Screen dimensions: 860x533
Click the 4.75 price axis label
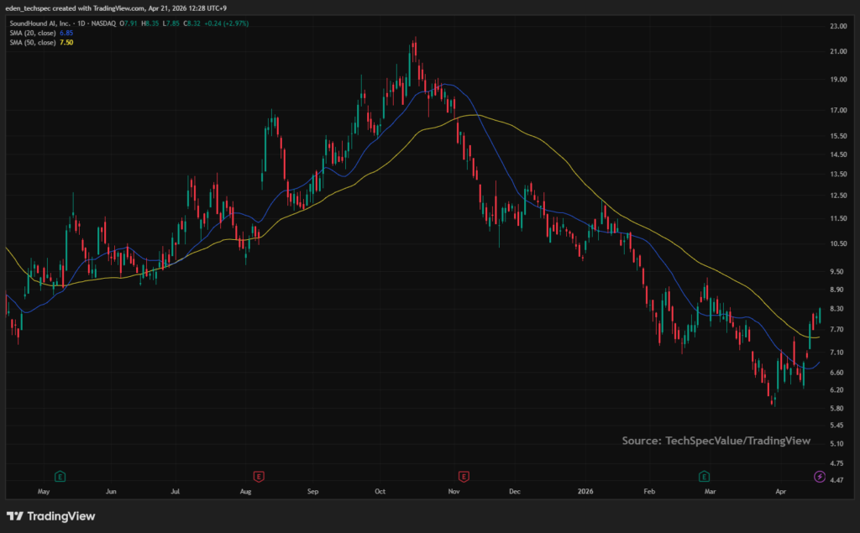pos(837,463)
